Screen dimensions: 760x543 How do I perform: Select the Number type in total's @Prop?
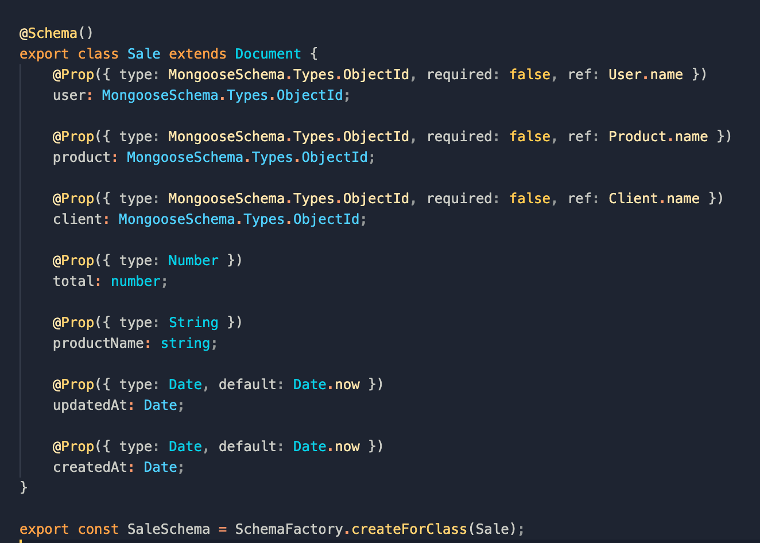point(193,260)
